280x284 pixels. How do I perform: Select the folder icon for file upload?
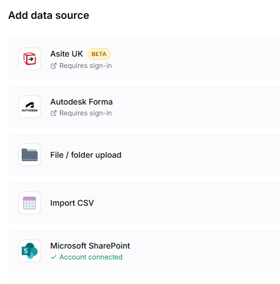pos(30,155)
